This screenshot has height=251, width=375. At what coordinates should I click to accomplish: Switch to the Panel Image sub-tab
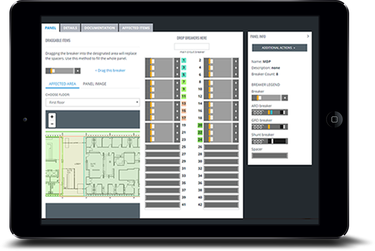pos(94,84)
